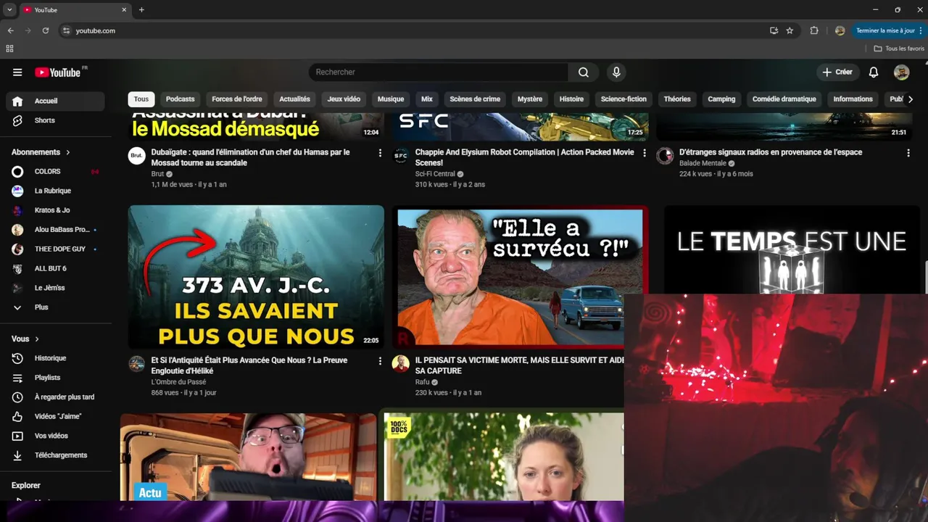The image size is (928, 522).
Task: Open Alou BaBass Pro channel subscription
Action: pos(55,229)
